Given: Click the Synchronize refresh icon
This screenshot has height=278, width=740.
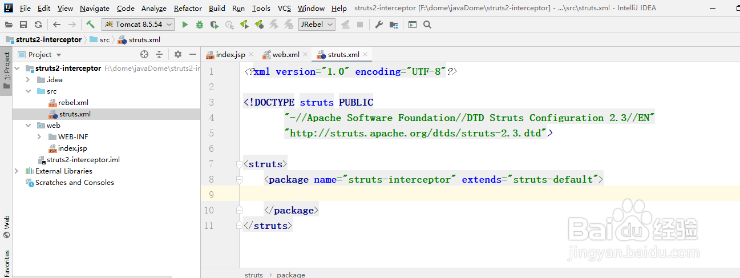Looking at the screenshot, I should (x=38, y=25).
